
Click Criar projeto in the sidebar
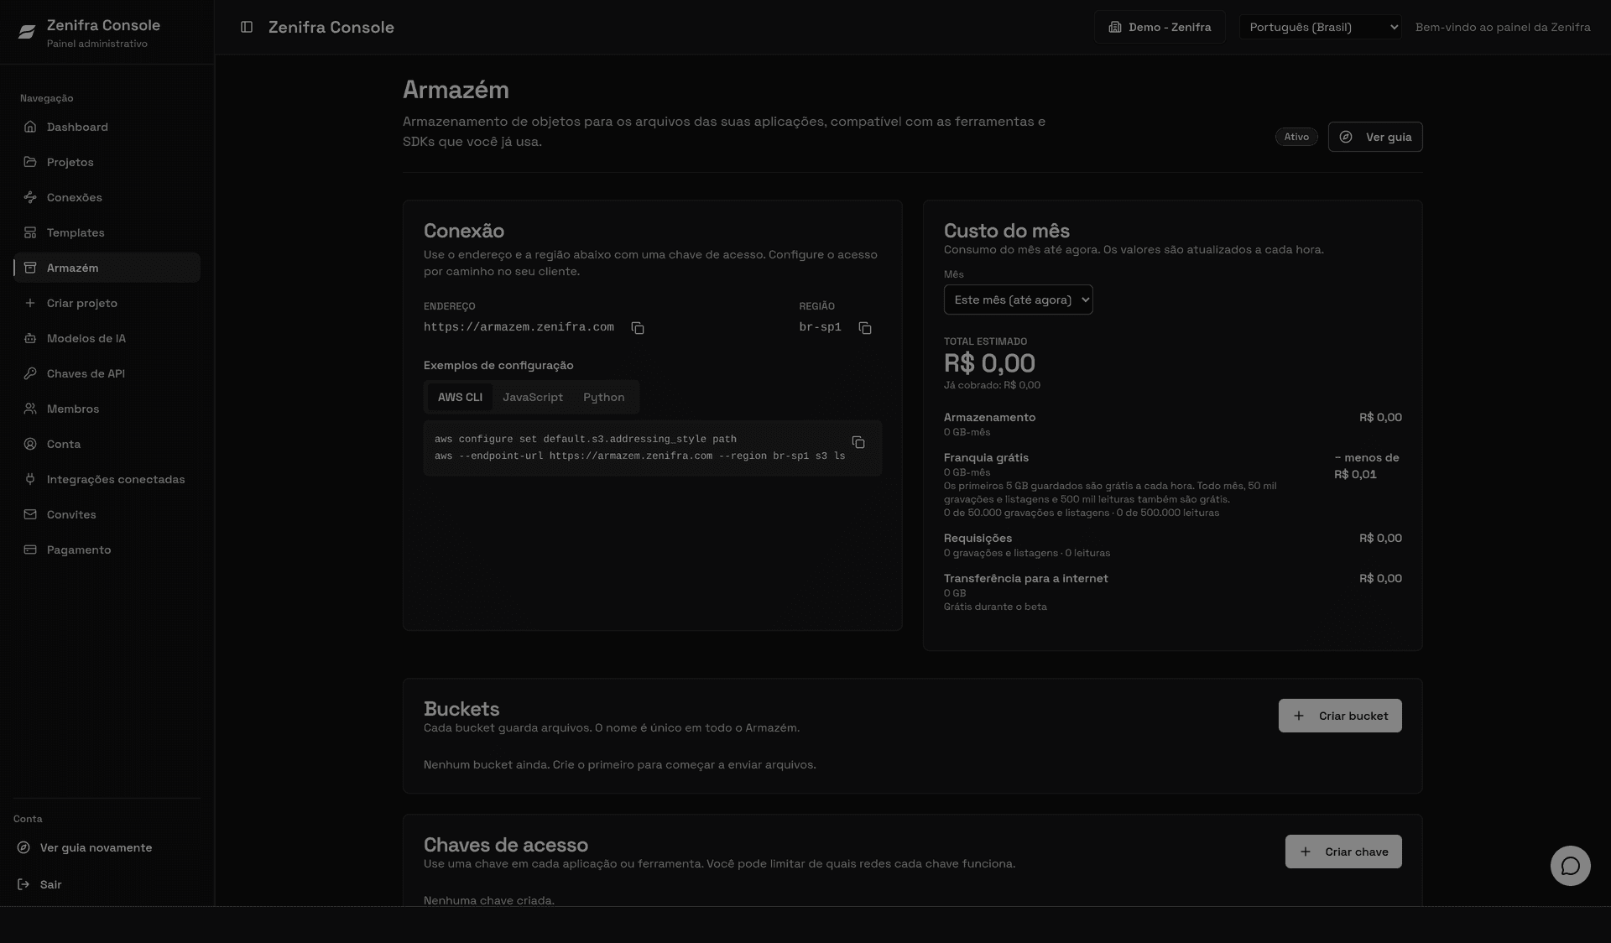107,303
